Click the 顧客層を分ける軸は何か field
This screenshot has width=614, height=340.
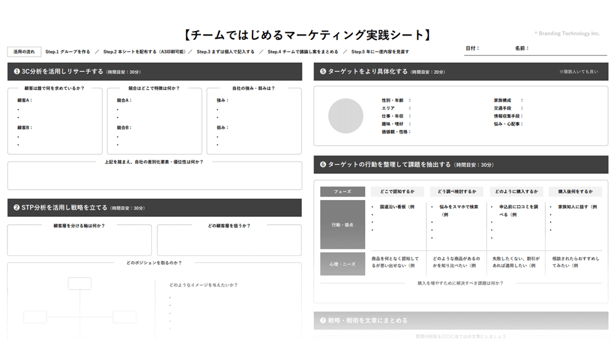pyautogui.click(x=80, y=242)
